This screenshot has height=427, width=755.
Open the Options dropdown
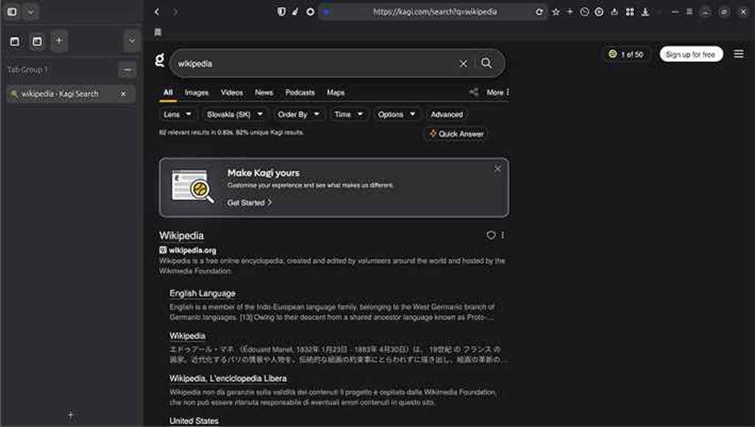coord(396,114)
